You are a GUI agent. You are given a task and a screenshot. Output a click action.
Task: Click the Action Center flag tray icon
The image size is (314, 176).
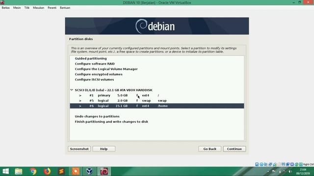pyautogui.click(x=274, y=171)
